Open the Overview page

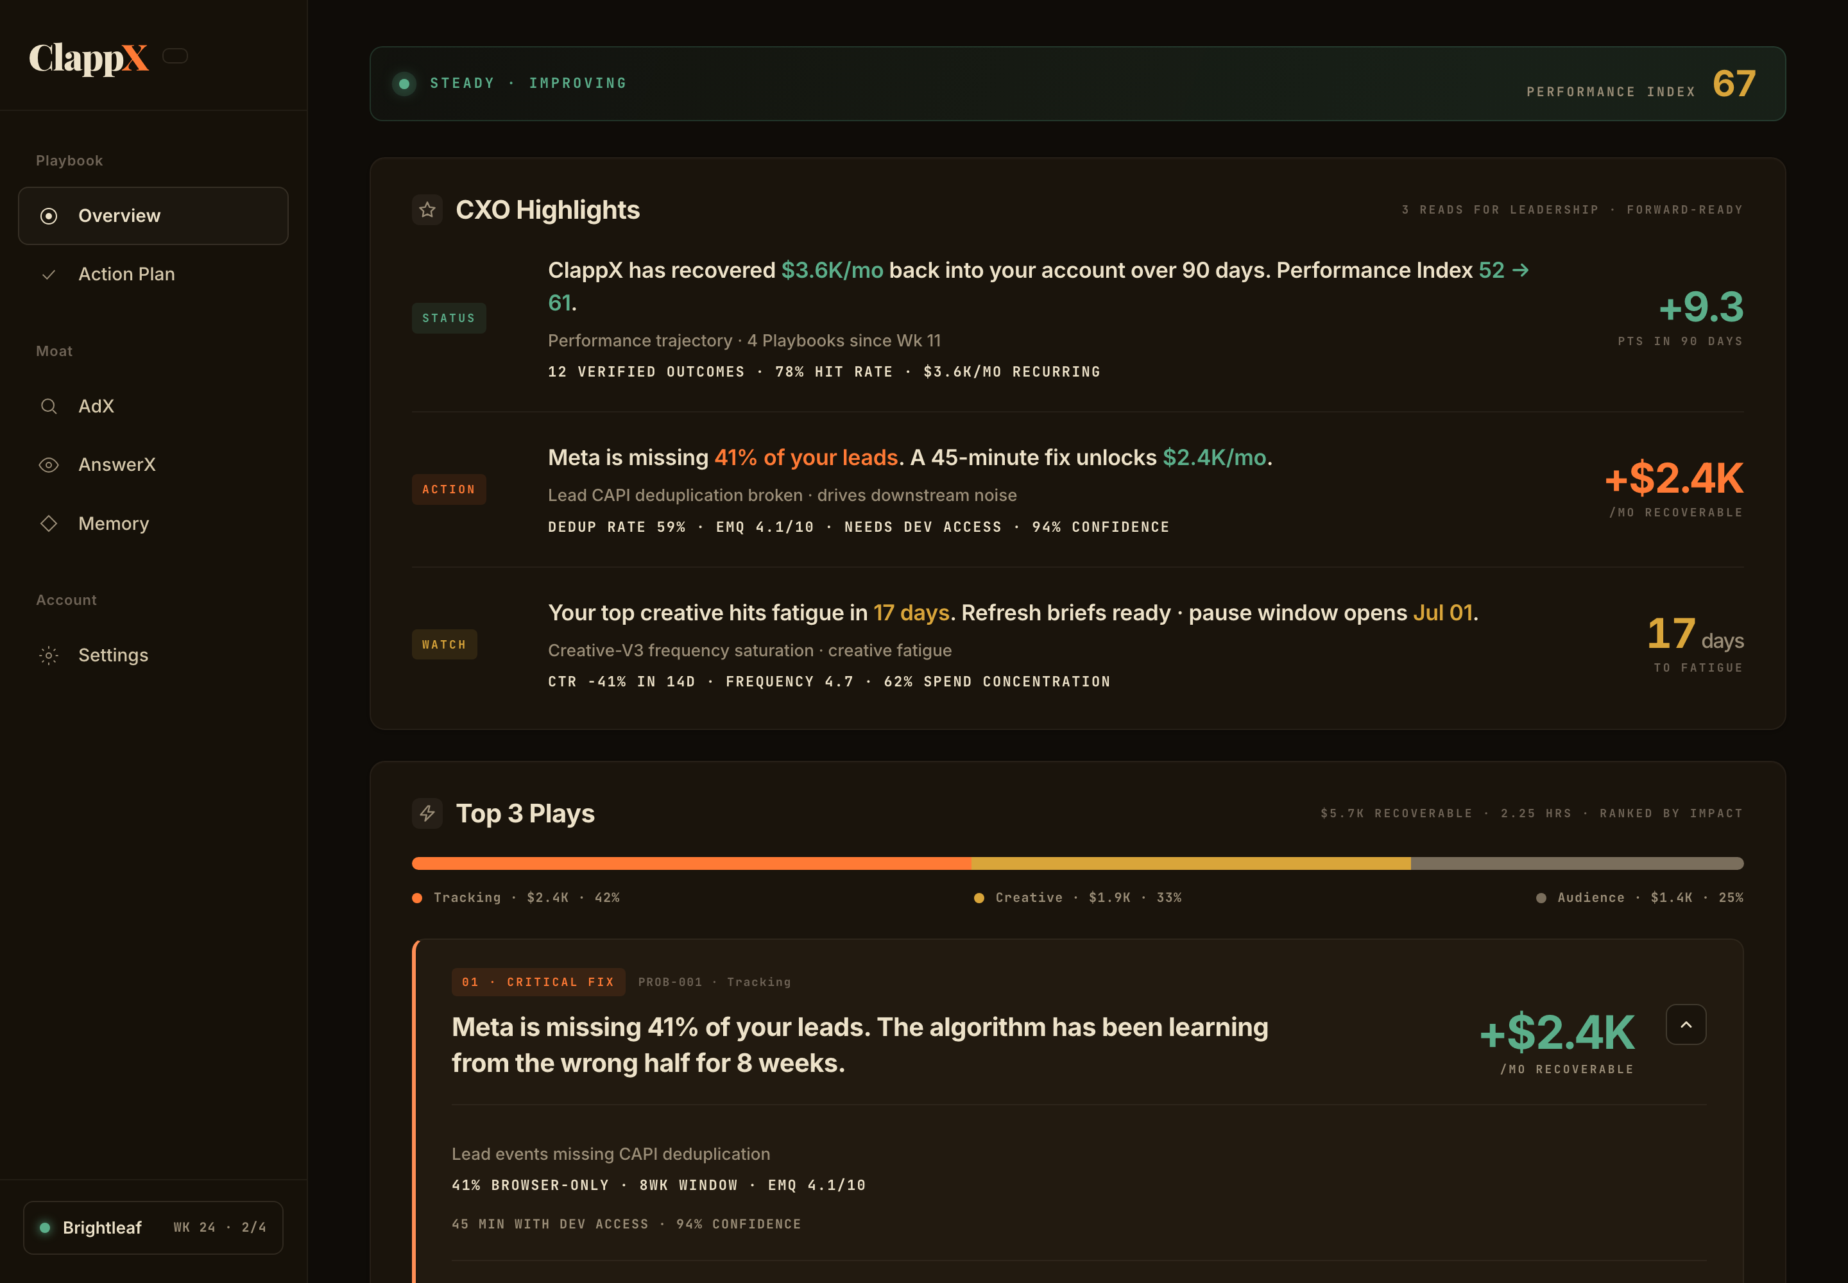tap(153, 216)
